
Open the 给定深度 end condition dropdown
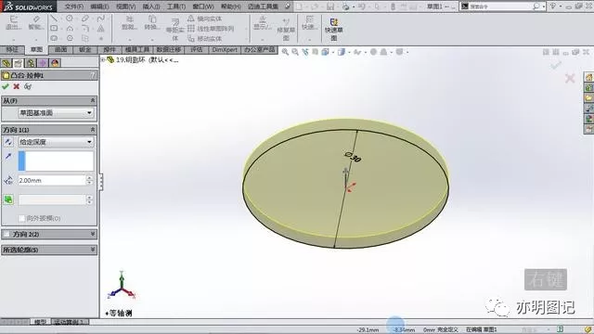click(x=56, y=142)
